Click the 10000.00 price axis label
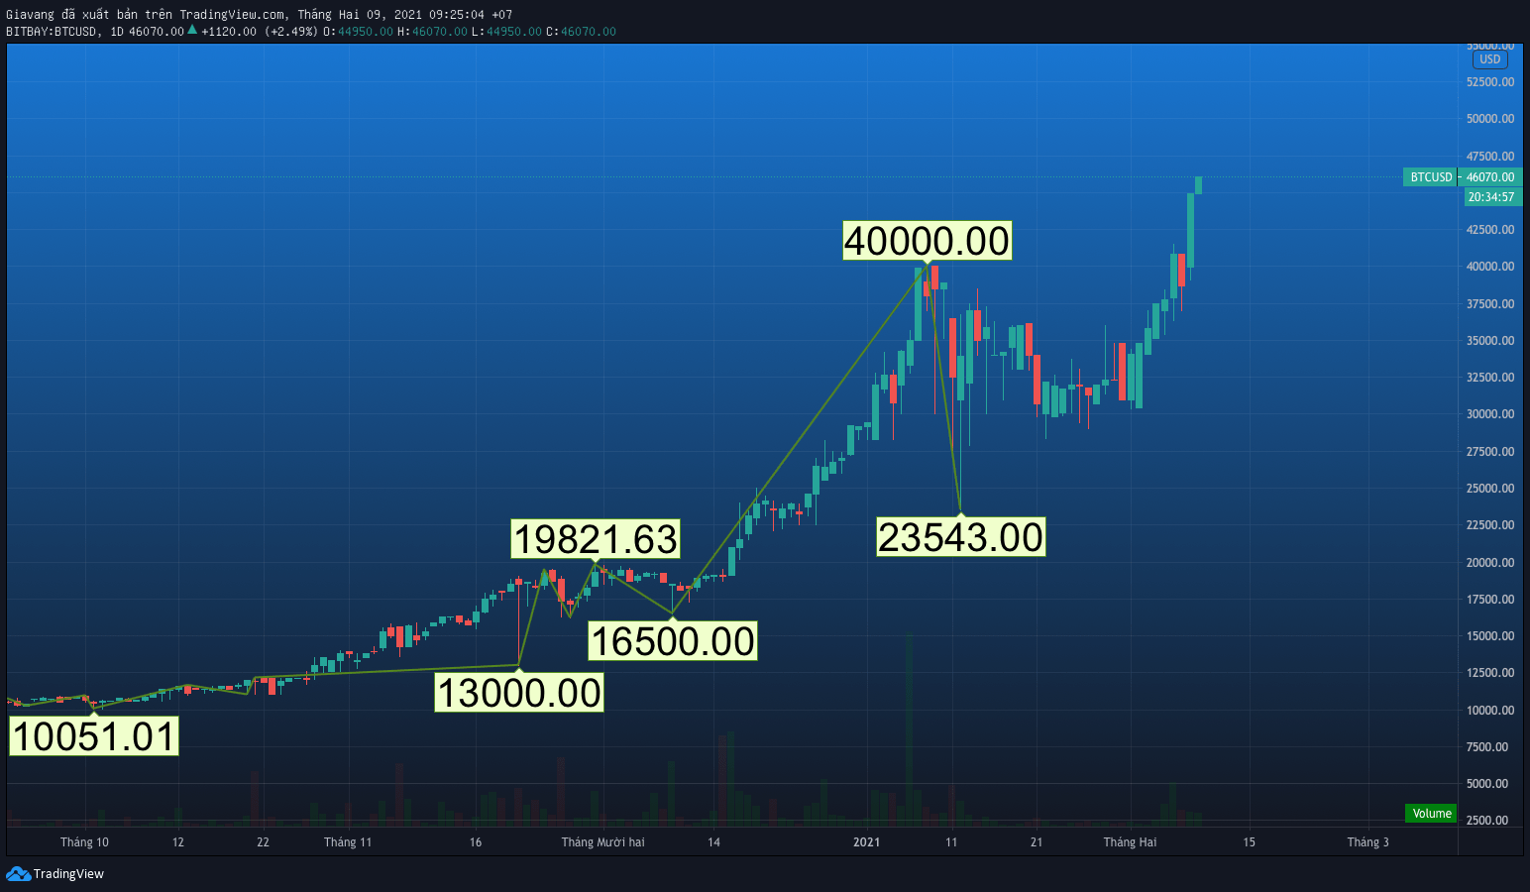The height and width of the screenshot is (892, 1530). point(1490,711)
